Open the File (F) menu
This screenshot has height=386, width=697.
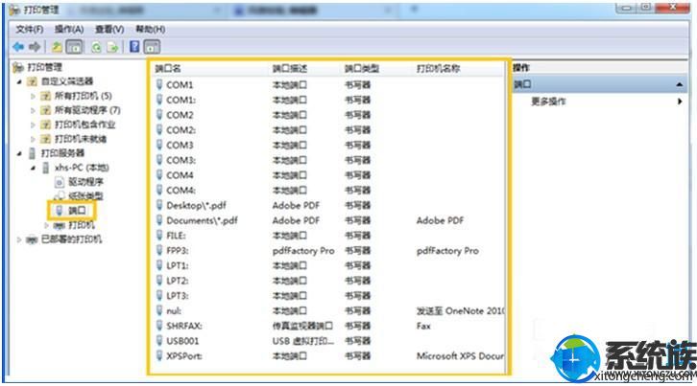coord(30,30)
